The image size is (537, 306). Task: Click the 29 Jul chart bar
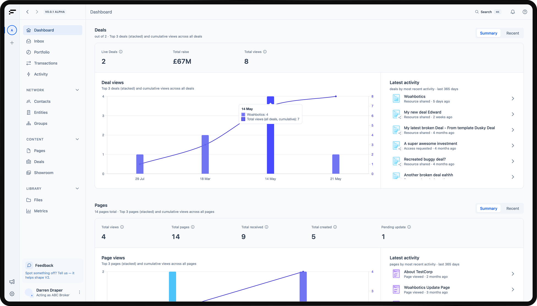click(x=140, y=164)
